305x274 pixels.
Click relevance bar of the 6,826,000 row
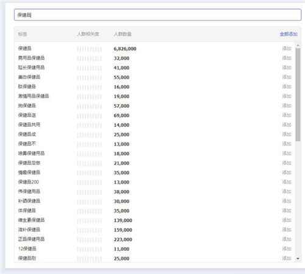pyautogui.click(x=89, y=49)
